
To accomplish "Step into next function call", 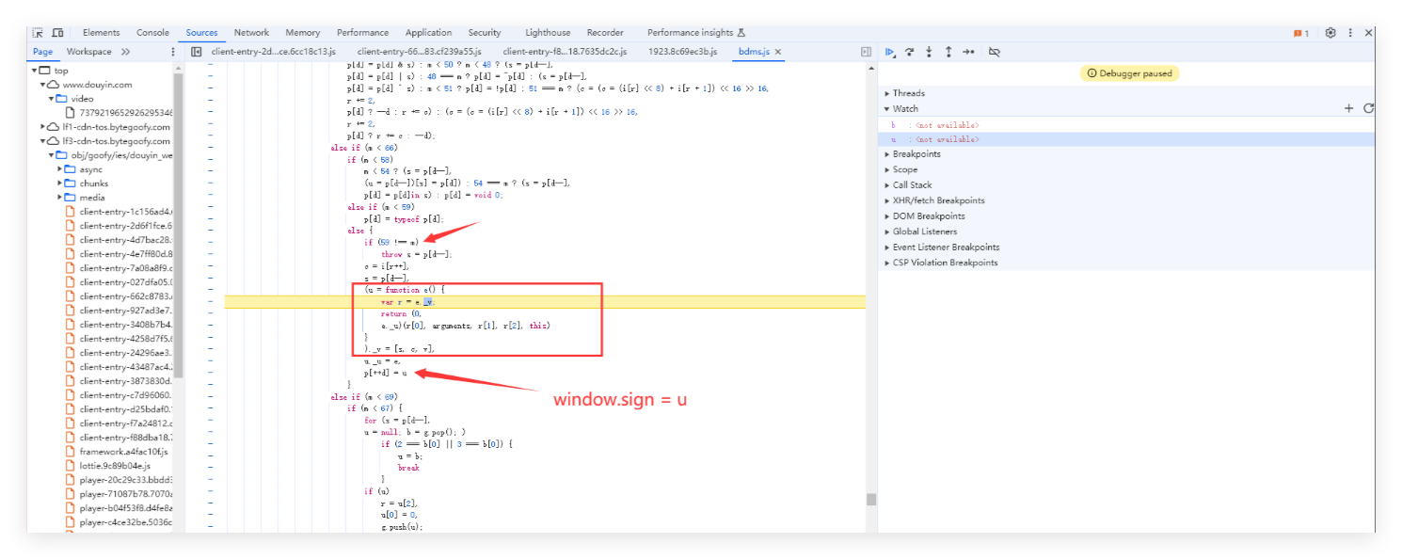I will pos(929,52).
